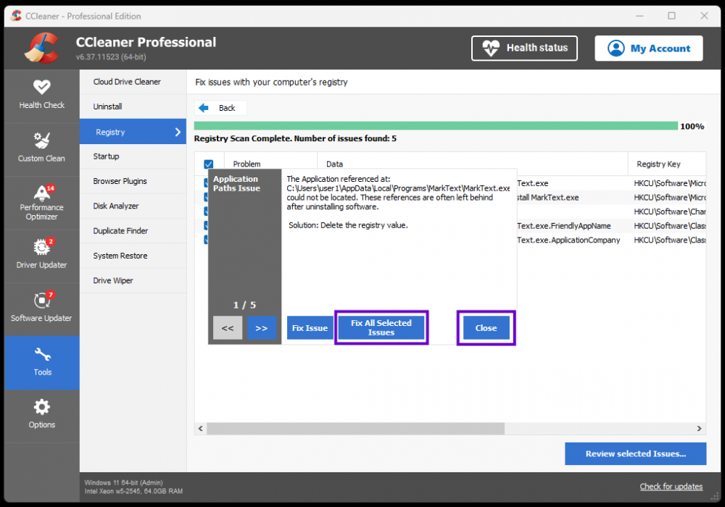Click the green scan progress bar
The image size is (725, 507).
[x=436, y=126]
